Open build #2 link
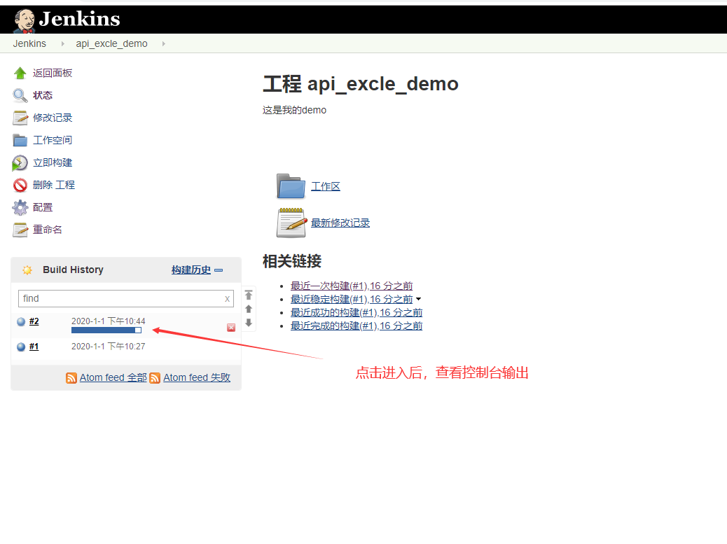 (x=34, y=321)
